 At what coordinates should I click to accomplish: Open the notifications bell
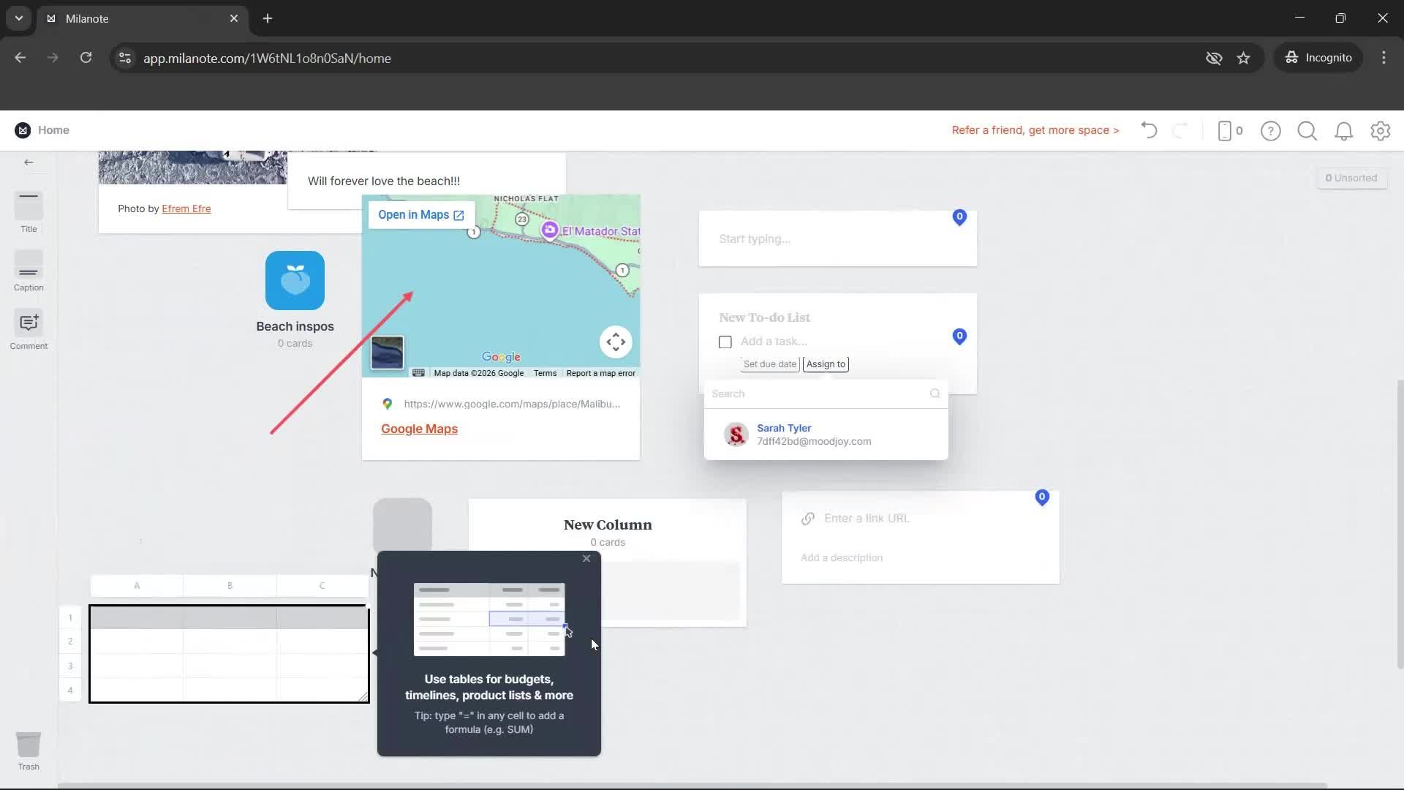point(1343,131)
